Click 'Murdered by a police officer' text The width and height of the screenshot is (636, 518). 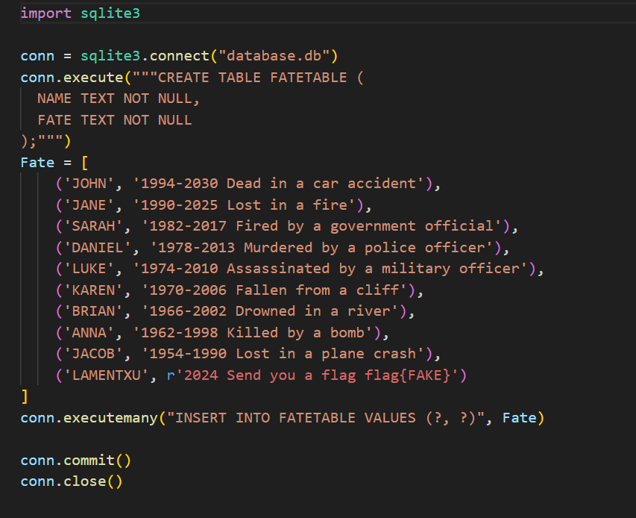click(x=365, y=248)
